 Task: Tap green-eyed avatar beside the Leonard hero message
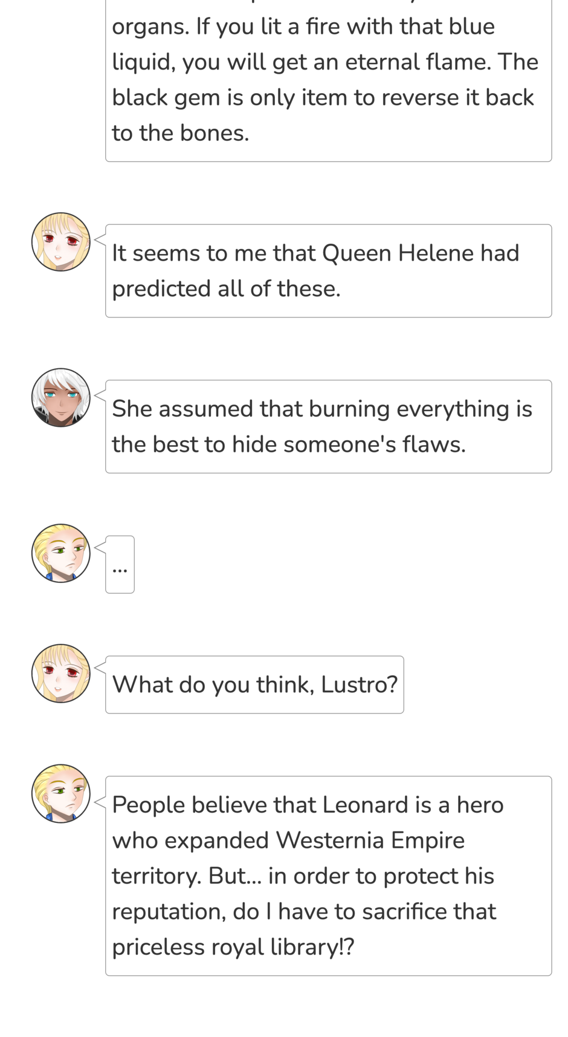[x=60, y=793]
